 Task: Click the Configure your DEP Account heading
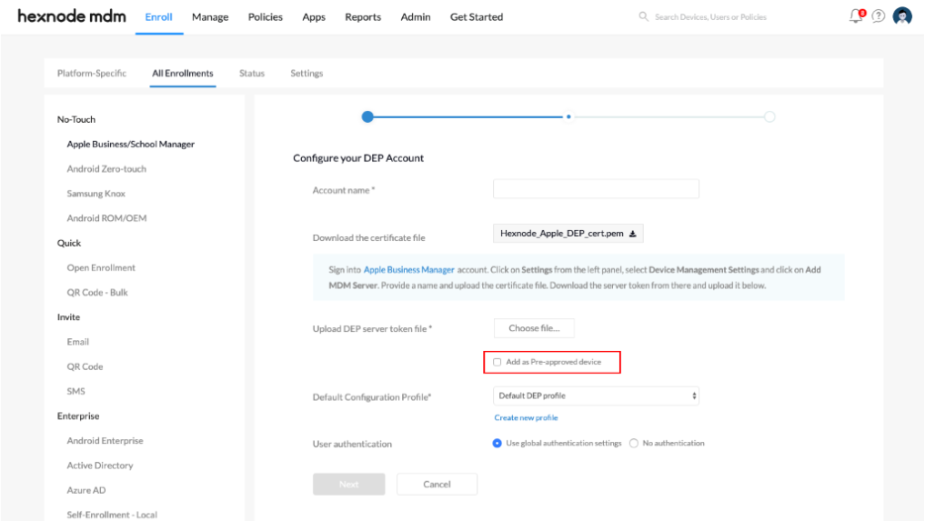(358, 158)
